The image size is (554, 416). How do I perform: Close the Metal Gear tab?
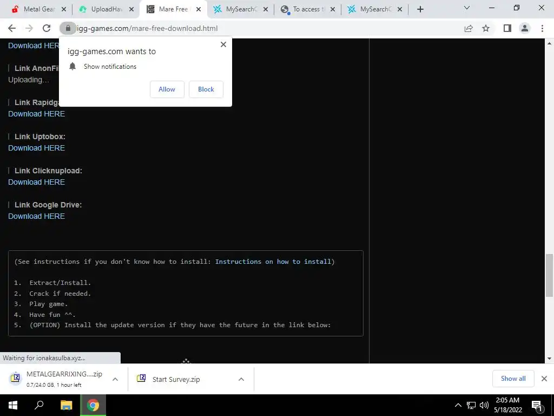point(64,9)
